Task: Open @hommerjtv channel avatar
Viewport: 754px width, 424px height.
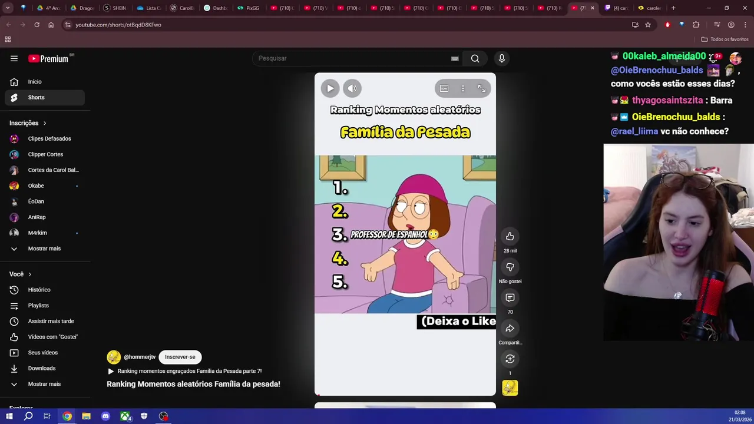Action: [114, 357]
